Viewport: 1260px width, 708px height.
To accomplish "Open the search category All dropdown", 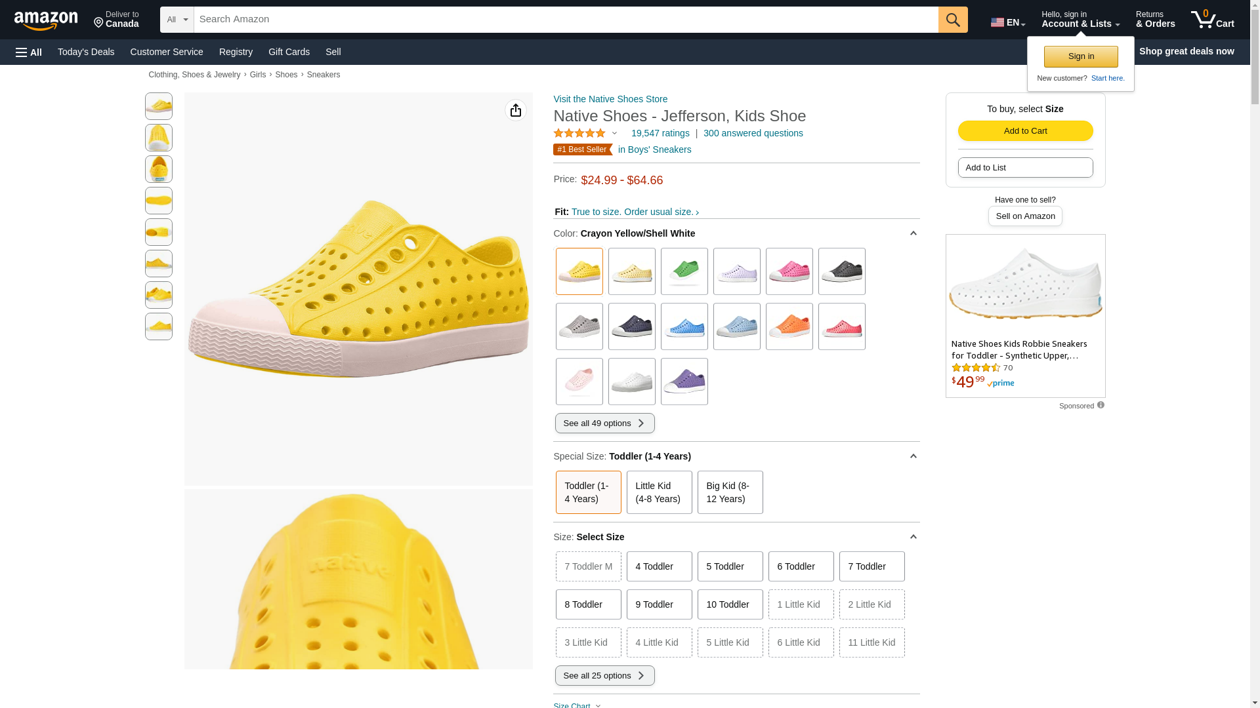I will [x=177, y=20].
